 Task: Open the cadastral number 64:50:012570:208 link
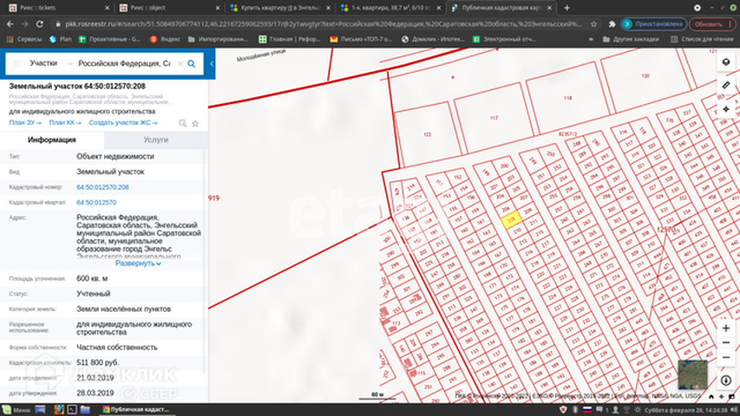102,187
